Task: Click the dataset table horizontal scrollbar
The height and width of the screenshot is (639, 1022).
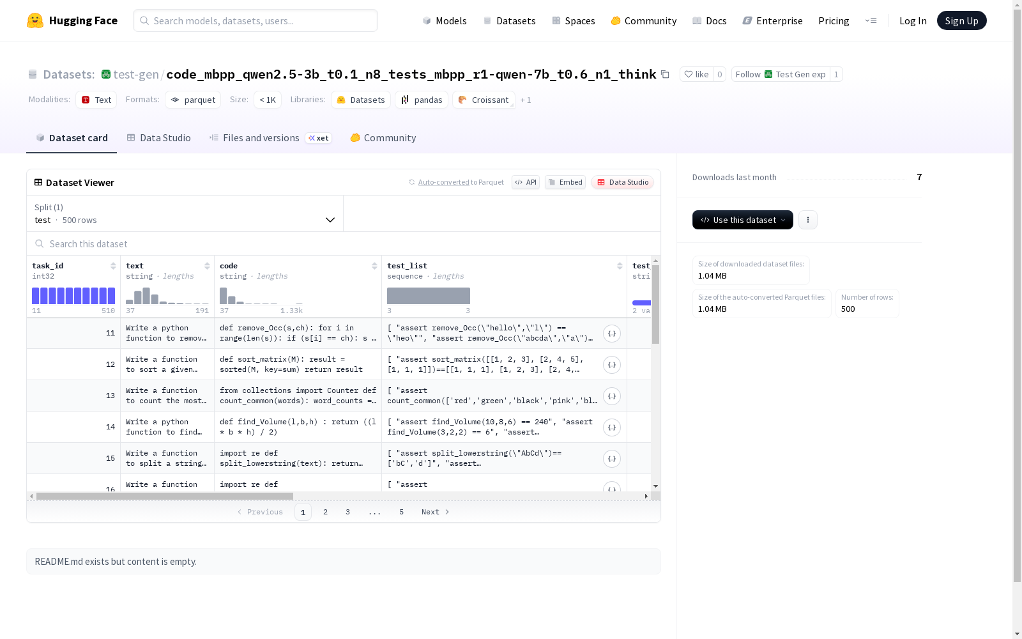Action: tap(165, 496)
